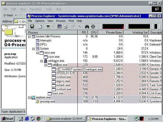Click the winlogon.exe process icon

point(46,61)
